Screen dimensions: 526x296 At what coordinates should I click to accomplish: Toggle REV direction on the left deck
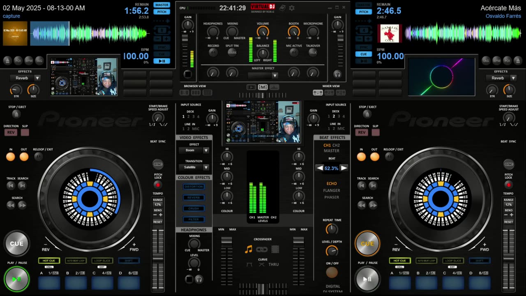tap(11, 132)
